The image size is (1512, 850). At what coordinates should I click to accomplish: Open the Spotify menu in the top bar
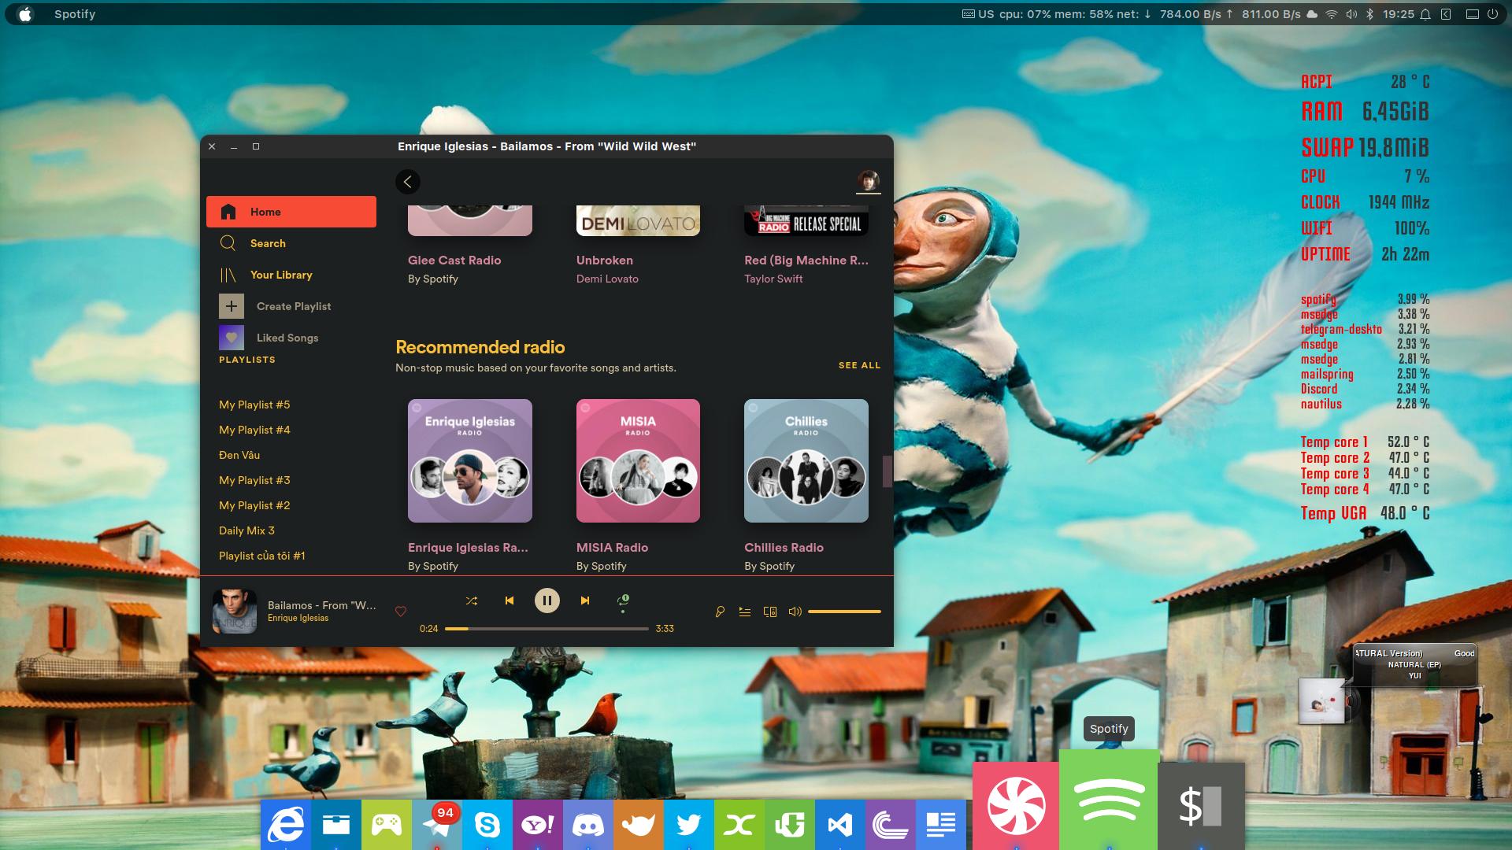coord(75,14)
